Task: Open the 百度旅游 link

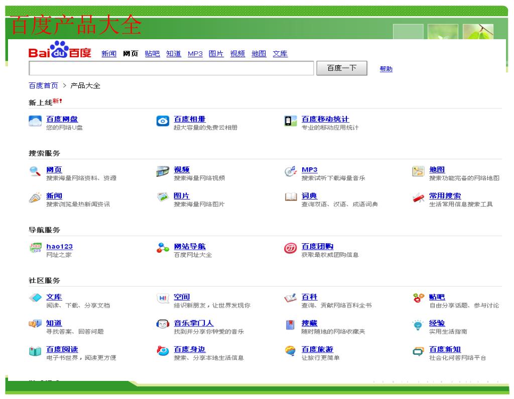Action: pos(318,349)
